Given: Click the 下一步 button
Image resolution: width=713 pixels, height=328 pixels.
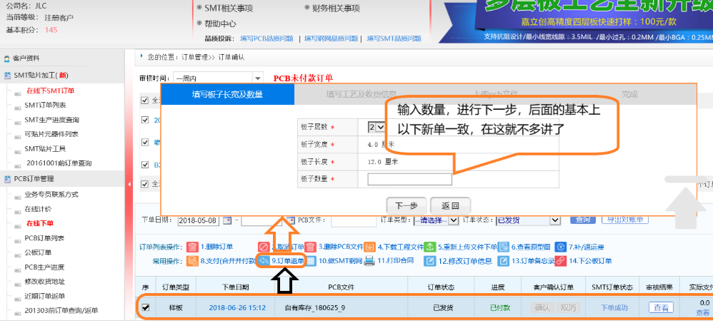Looking at the screenshot, I should [406, 205].
